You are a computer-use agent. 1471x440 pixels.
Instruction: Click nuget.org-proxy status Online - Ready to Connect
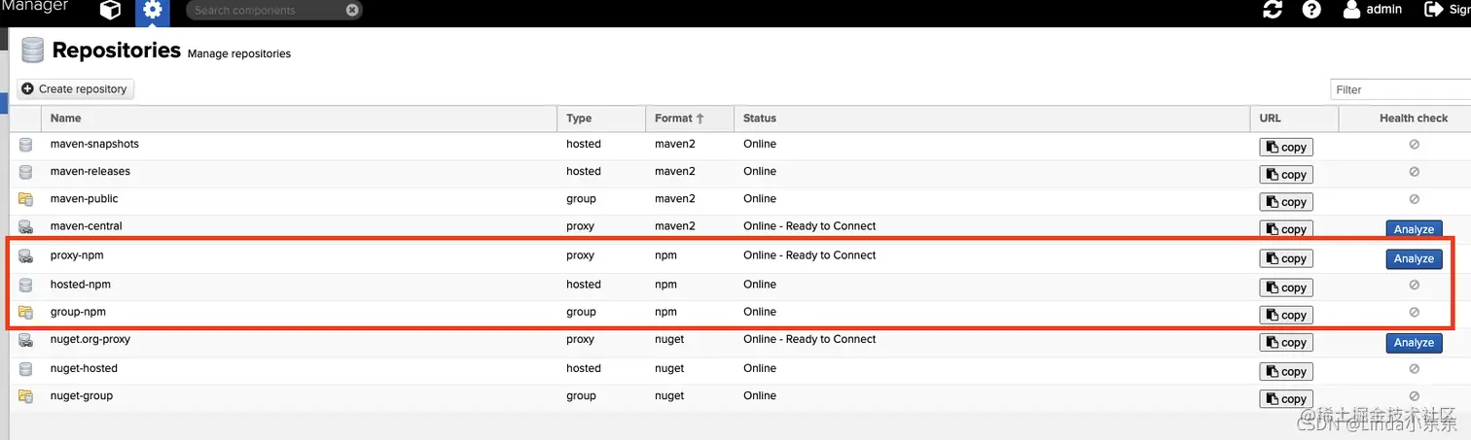pyautogui.click(x=809, y=339)
